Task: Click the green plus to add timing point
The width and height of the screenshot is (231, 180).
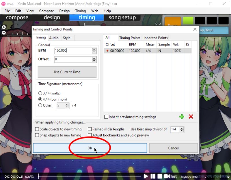Action: click(x=182, y=117)
